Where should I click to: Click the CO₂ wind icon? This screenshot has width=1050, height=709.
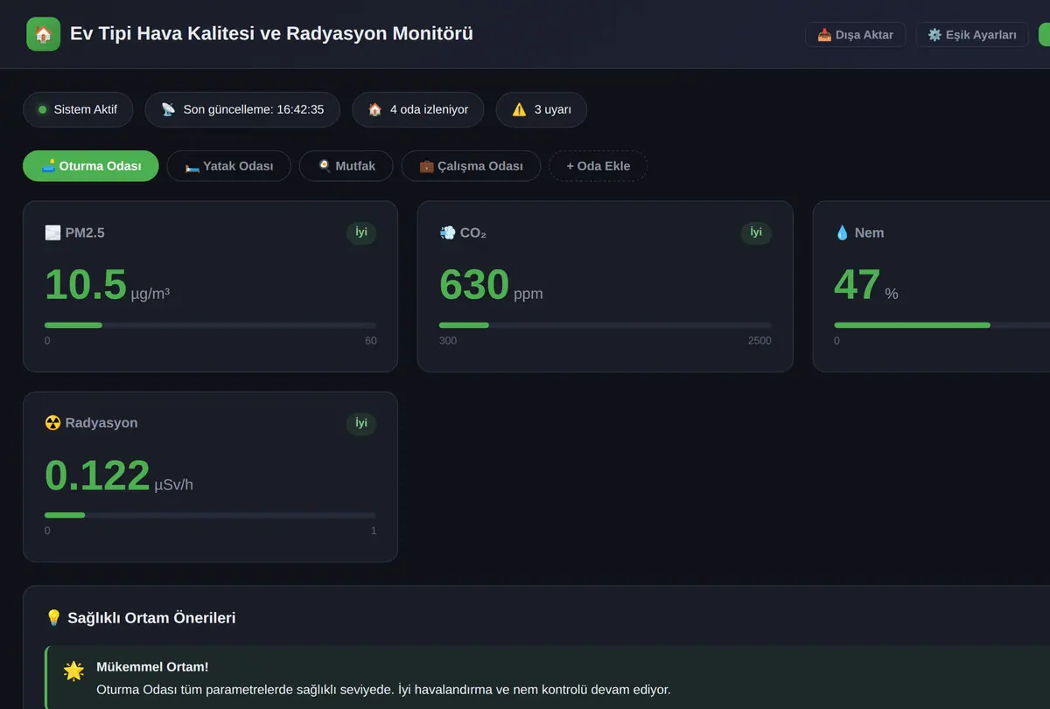pyautogui.click(x=447, y=233)
